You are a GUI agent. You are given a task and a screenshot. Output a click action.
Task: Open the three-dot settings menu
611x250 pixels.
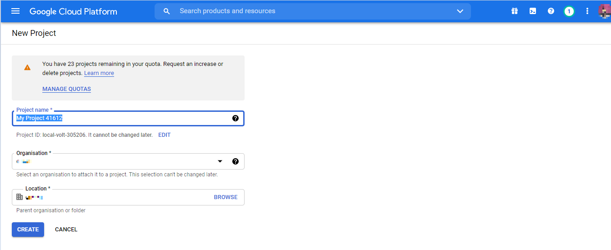587,11
